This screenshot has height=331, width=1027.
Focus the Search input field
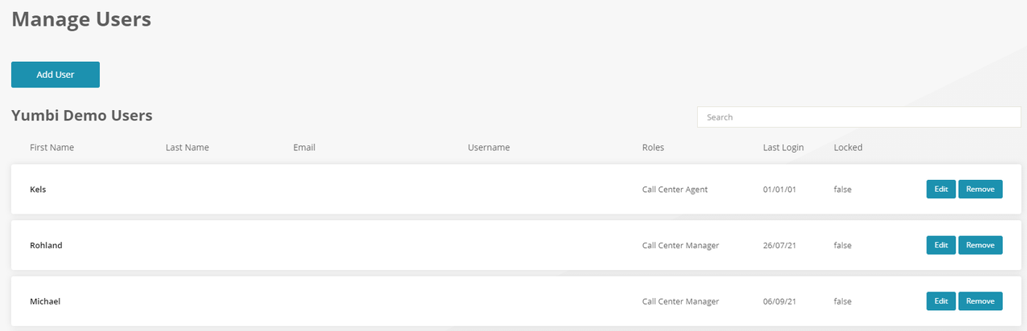858,117
